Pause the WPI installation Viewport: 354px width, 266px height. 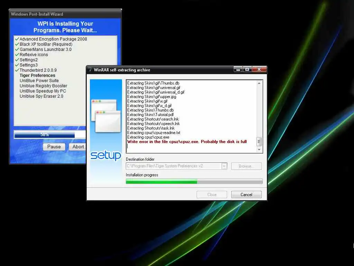point(54,147)
